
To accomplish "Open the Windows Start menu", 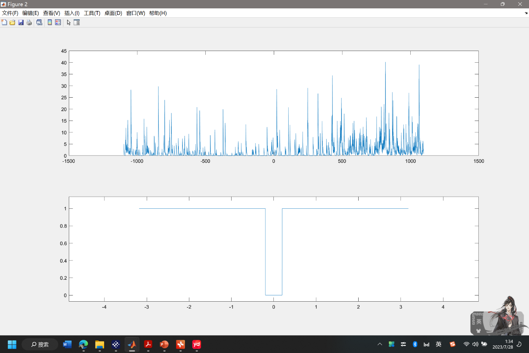I will tap(12, 344).
